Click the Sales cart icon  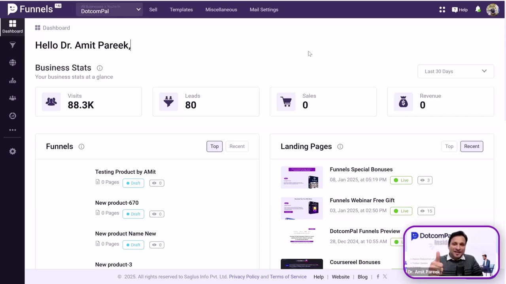pyautogui.click(x=286, y=102)
